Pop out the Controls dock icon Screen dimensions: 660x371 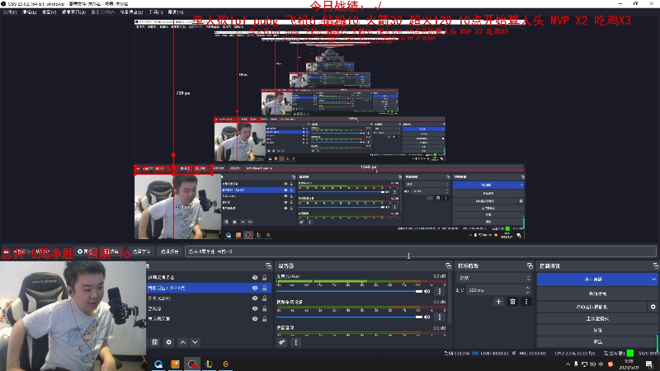656,265
